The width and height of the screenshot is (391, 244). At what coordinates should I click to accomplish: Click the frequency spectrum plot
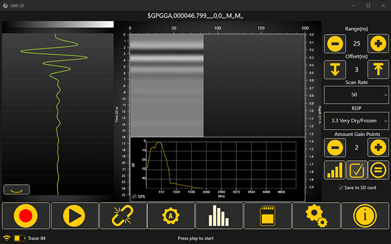click(x=217, y=169)
